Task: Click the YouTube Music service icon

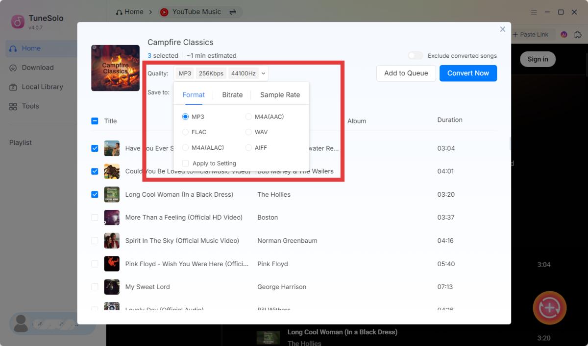Action: [x=164, y=12]
